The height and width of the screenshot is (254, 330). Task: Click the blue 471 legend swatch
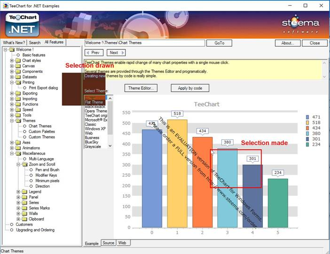(307, 117)
